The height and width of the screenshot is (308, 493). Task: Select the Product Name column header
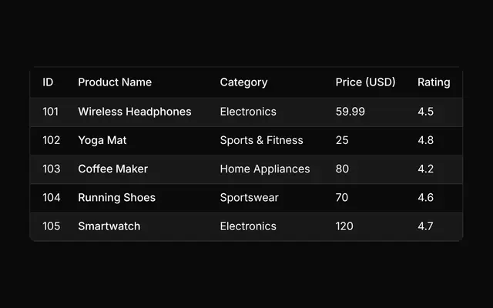click(115, 82)
